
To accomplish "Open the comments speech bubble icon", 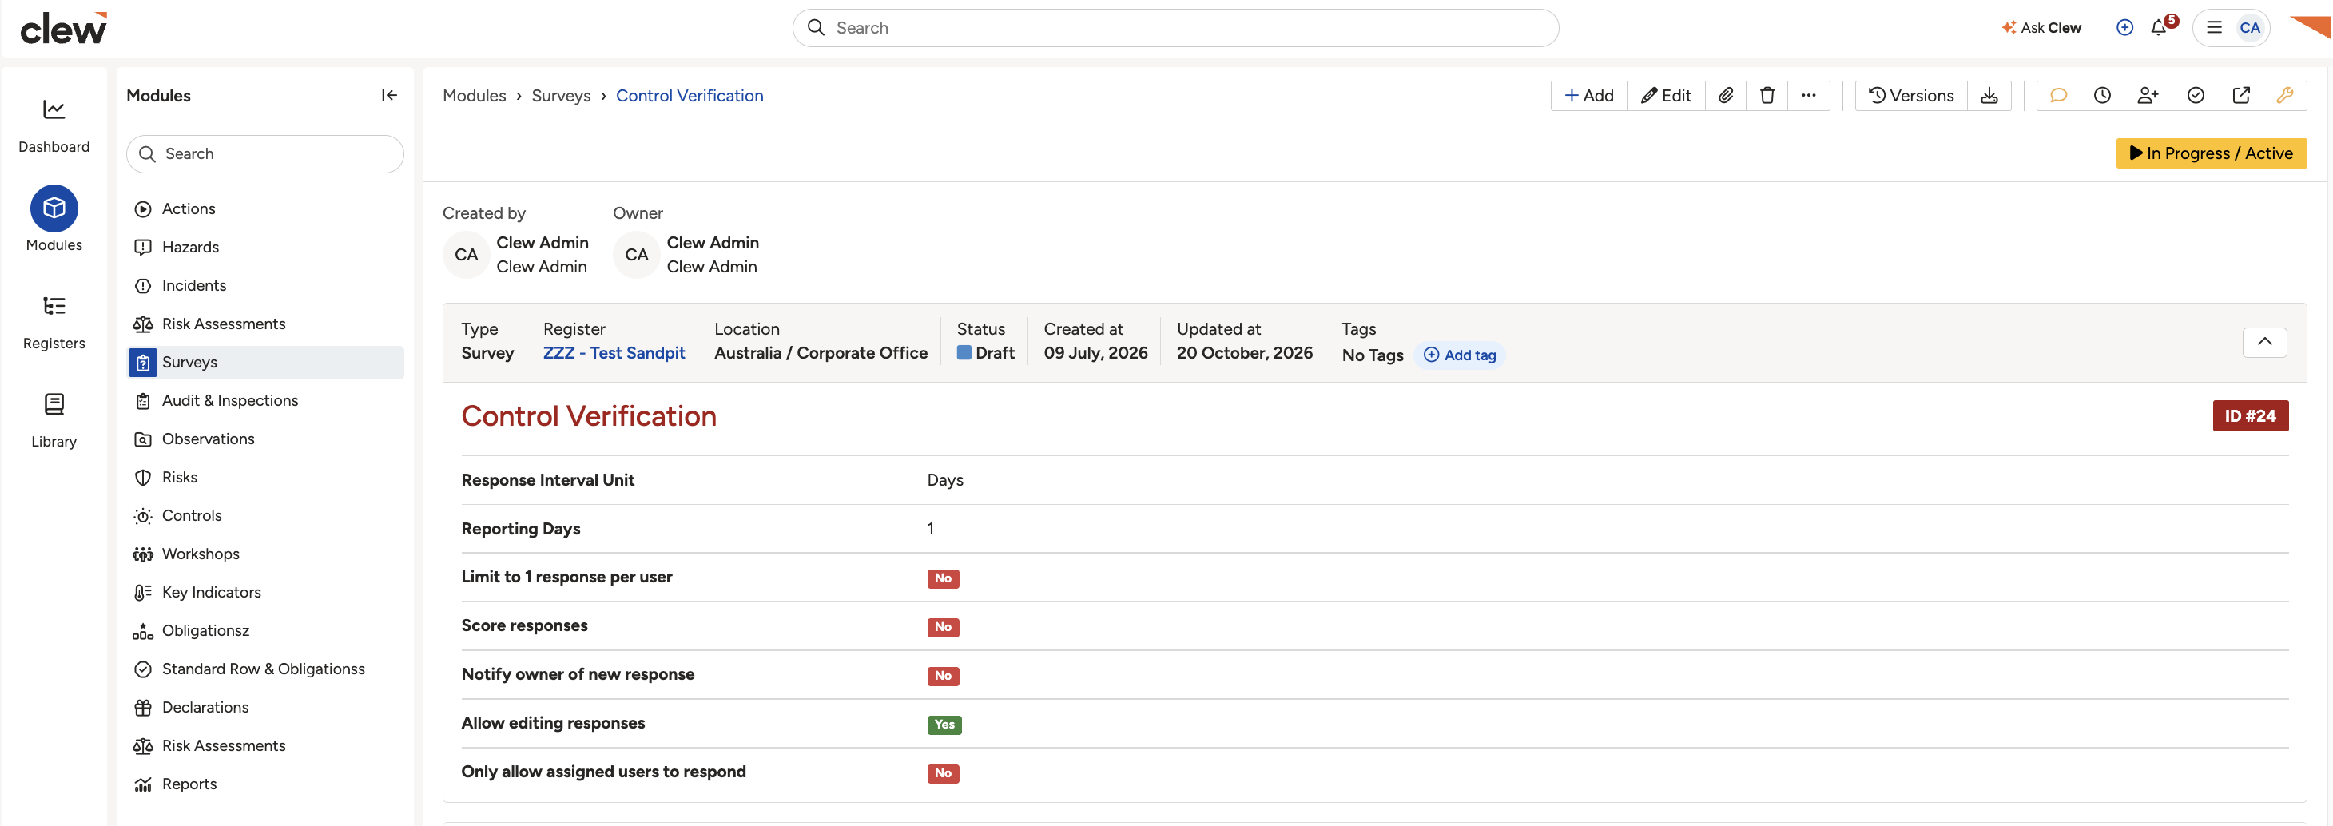I will tap(2059, 95).
